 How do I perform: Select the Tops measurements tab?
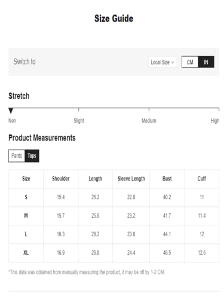[32, 155]
